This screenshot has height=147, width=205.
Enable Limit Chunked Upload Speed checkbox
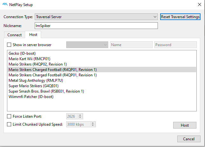pos(9,124)
